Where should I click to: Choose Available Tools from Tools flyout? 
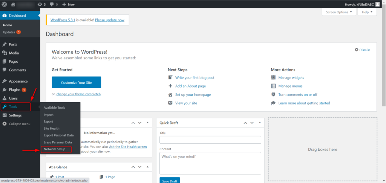coord(54,108)
